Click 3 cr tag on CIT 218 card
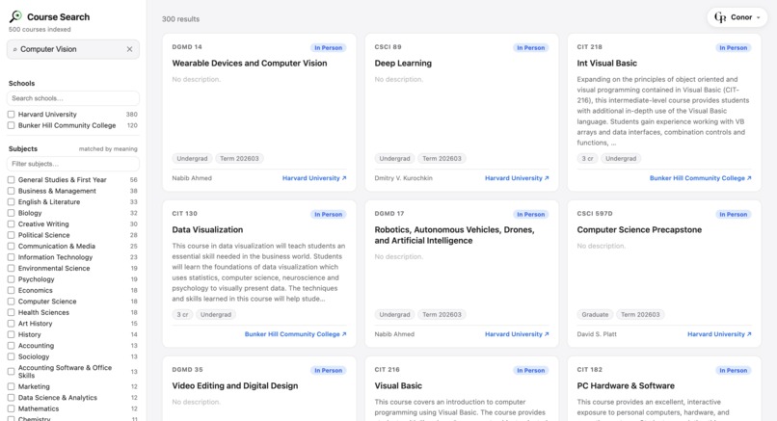Image resolution: width=777 pixels, height=421 pixels. (x=587, y=159)
